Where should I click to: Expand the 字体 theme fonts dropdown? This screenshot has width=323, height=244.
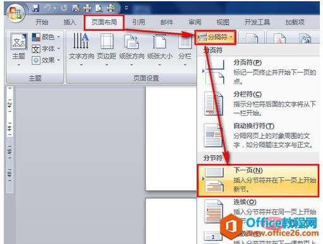click(x=46, y=49)
